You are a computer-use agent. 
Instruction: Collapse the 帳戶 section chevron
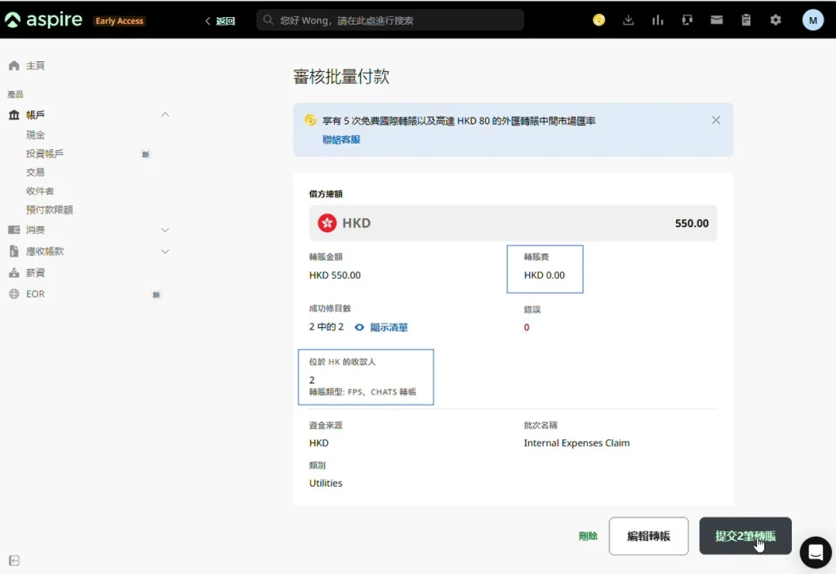point(165,114)
